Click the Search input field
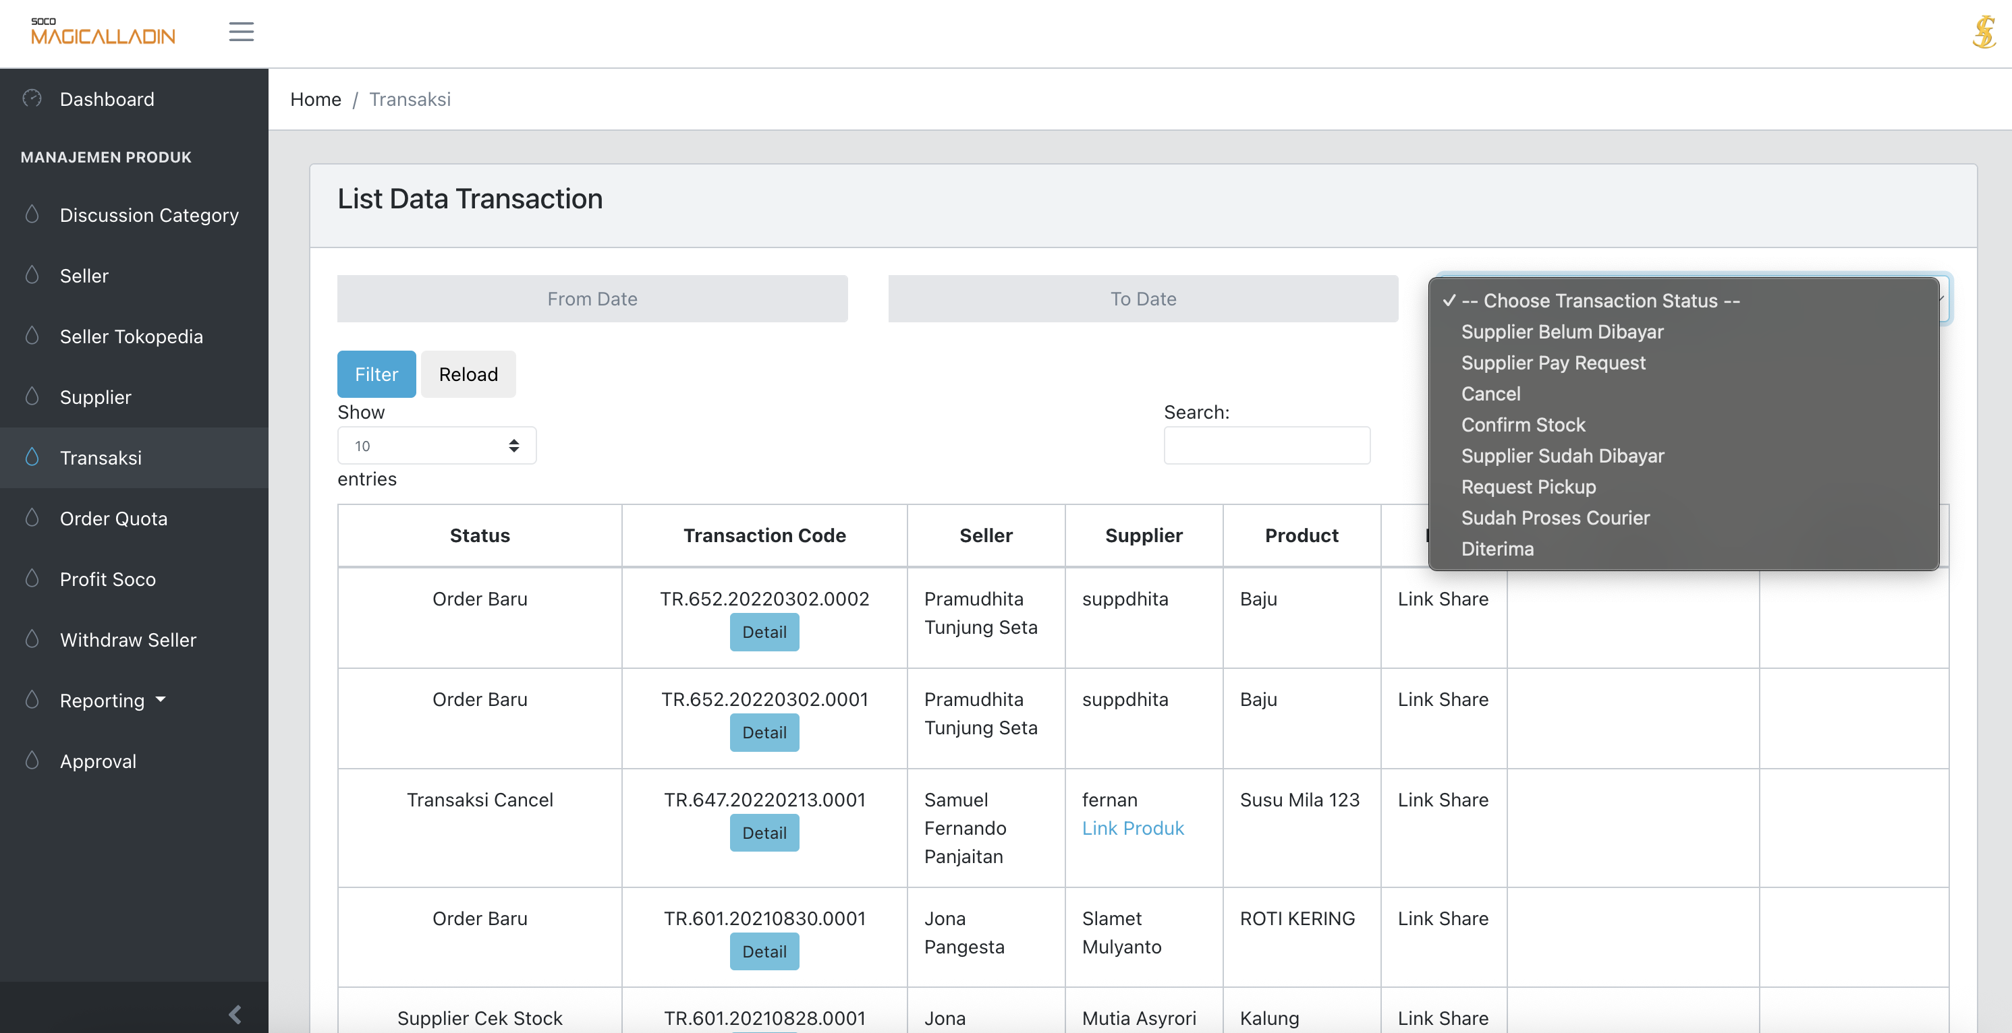Viewport: 2012px width, 1033px height. click(1266, 445)
